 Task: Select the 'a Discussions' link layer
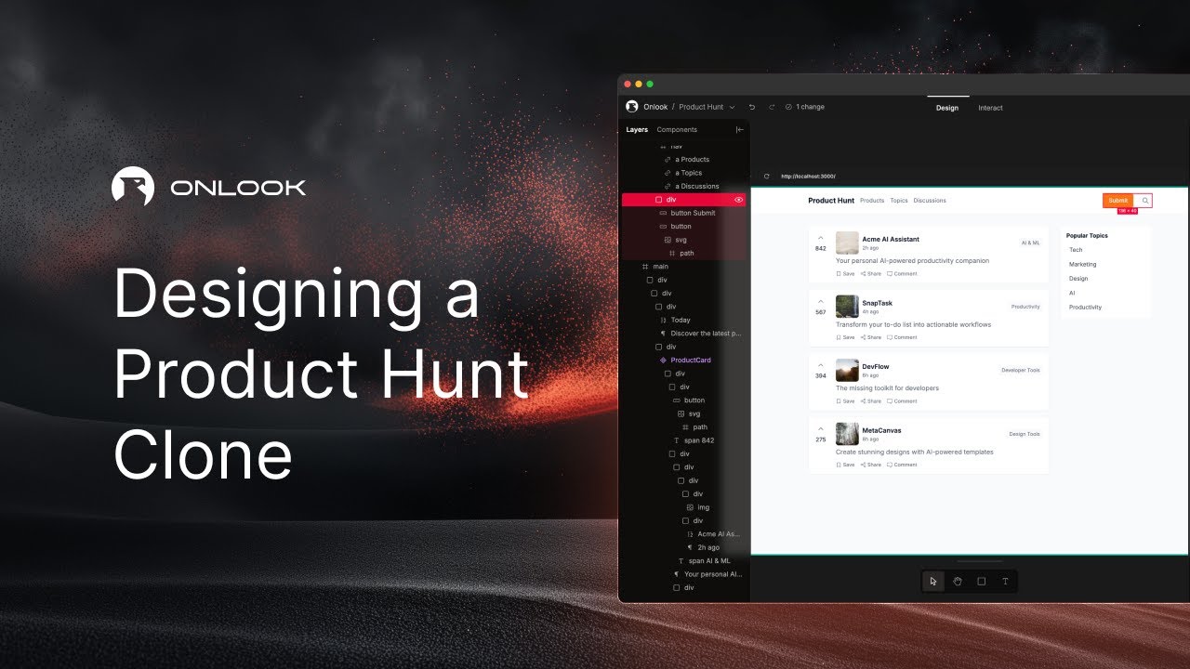point(697,186)
